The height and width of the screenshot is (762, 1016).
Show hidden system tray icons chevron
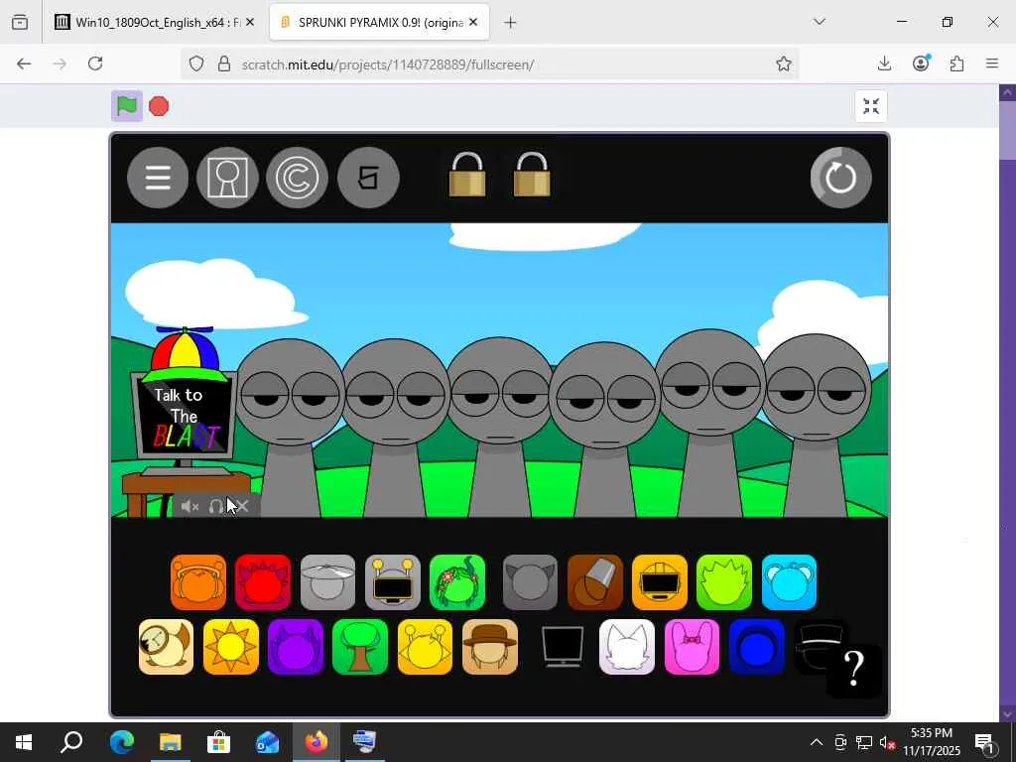click(817, 742)
